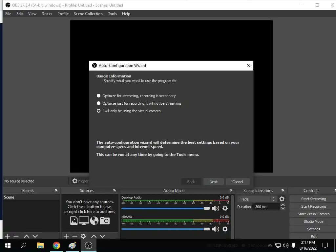
Task: Select Optimize just for recording option
Action: [x=98, y=103]
